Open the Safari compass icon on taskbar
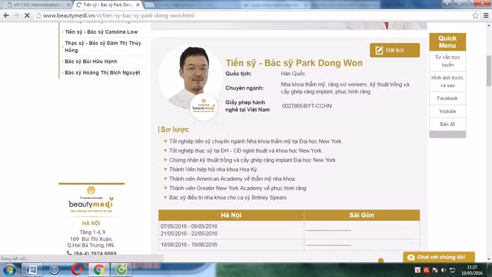Viewport: 492px width, 277px height. pyautogui.click(x=54, y=270)
